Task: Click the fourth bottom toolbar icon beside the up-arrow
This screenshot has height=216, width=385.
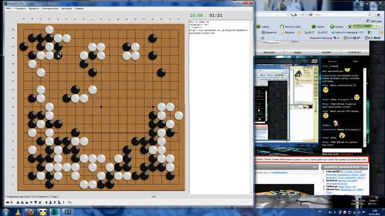Action: pos(22,203)
